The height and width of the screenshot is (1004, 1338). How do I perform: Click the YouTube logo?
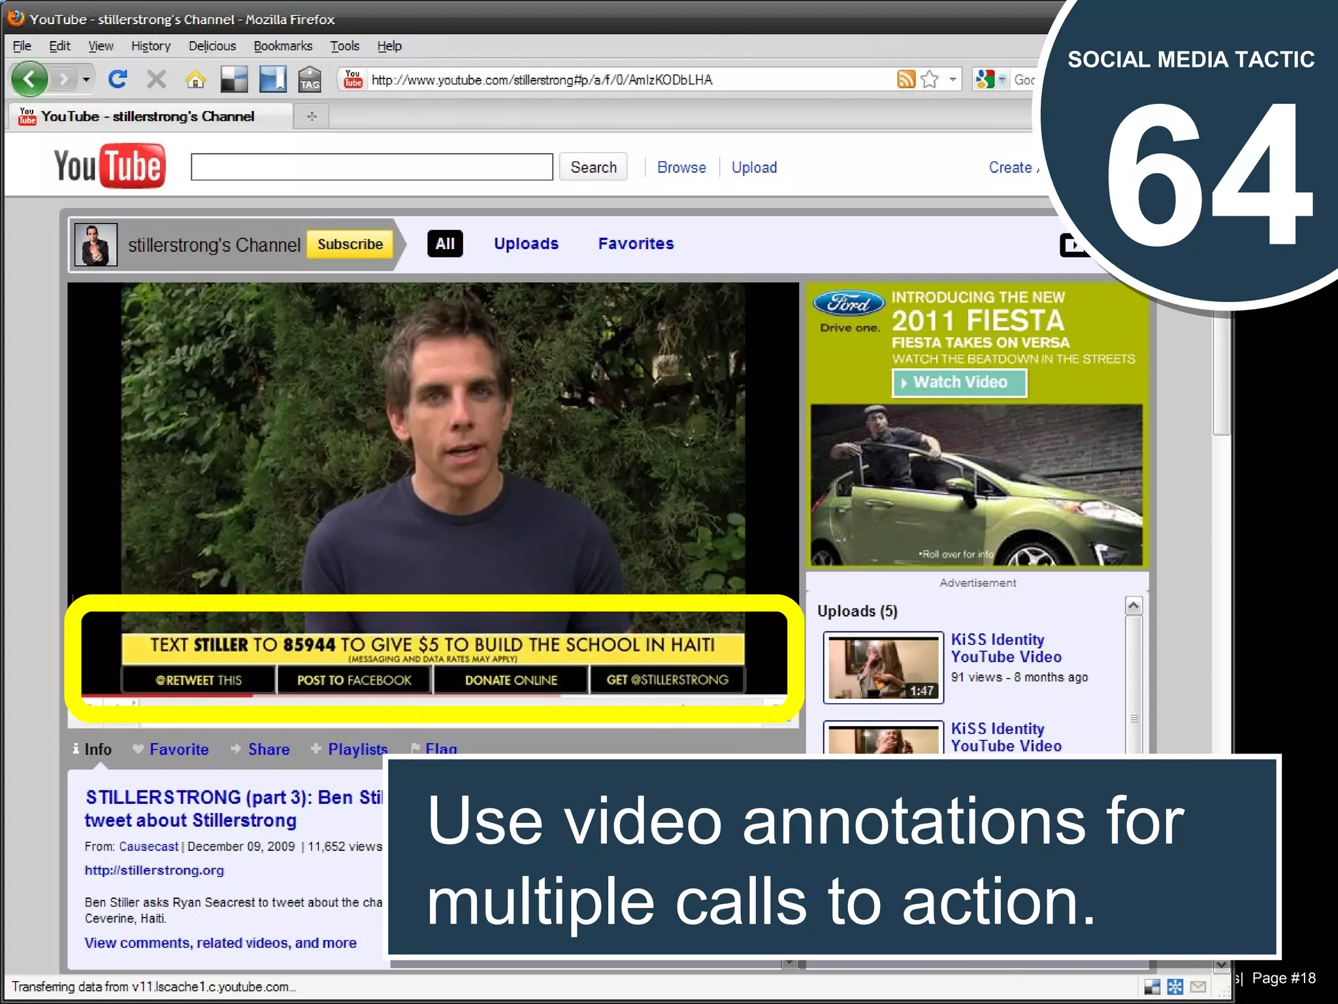click(110, 166)
